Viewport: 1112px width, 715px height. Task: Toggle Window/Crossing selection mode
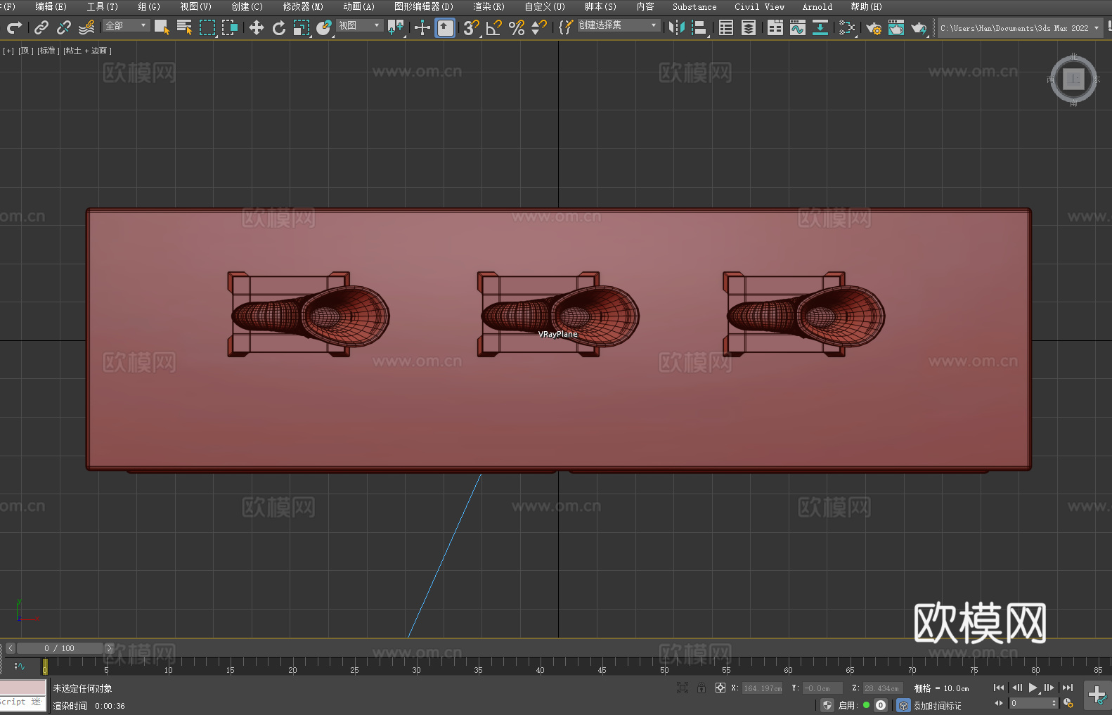pyautogui.click(x=230, y=27)
